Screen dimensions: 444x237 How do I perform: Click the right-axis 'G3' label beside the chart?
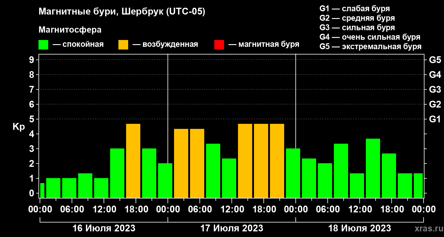(x=435, y=89)
